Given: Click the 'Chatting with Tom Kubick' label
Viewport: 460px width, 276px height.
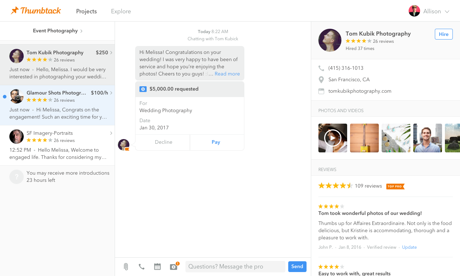Looking at the screenshot, I should click(x=213, y=39).
